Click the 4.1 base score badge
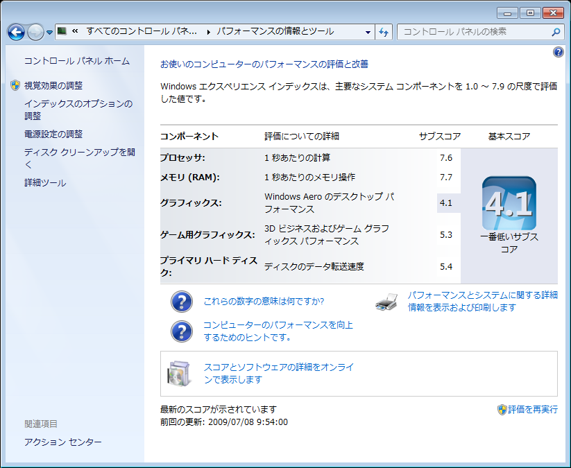The width and height of the screenshot is (571, 468). coord(509,203)
